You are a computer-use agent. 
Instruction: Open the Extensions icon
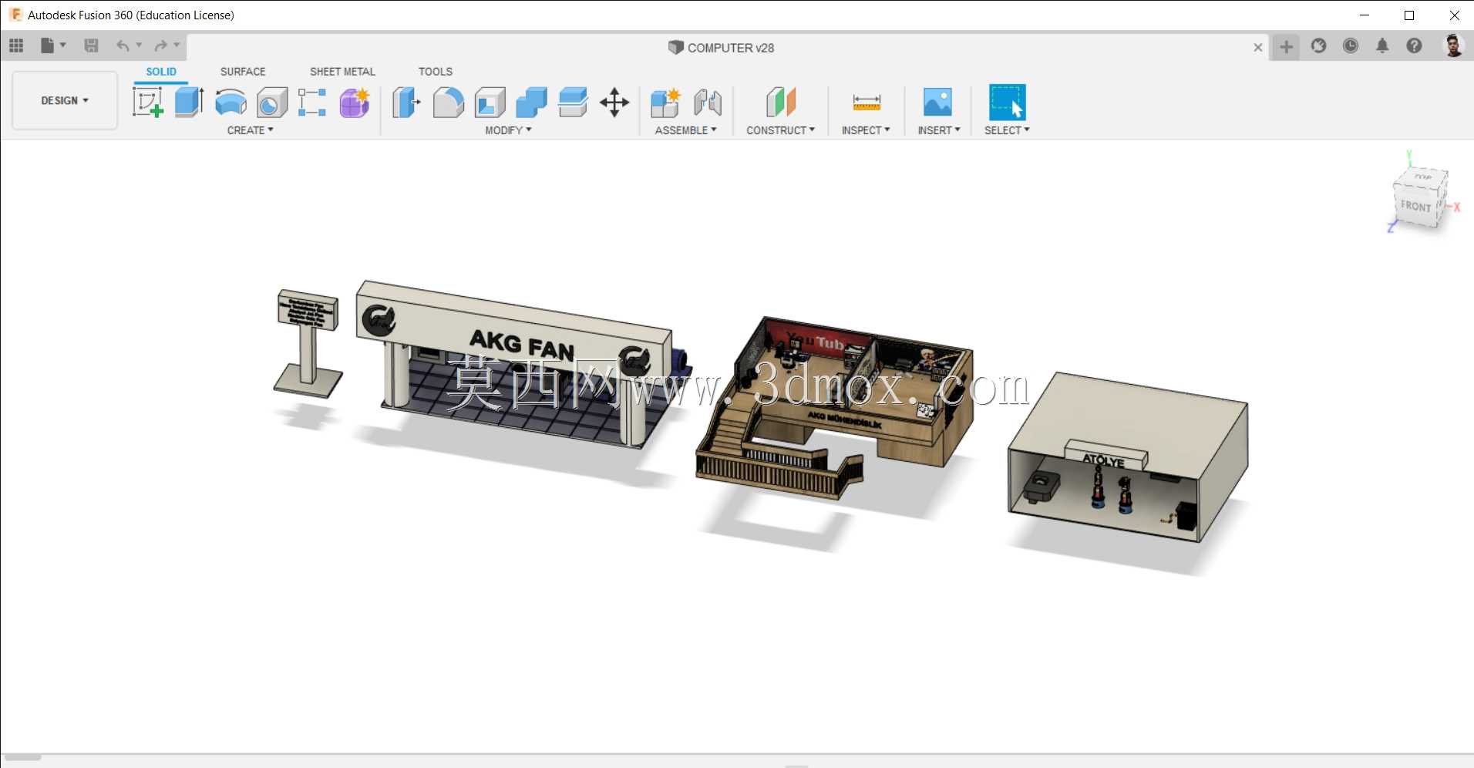[1319, 46]
